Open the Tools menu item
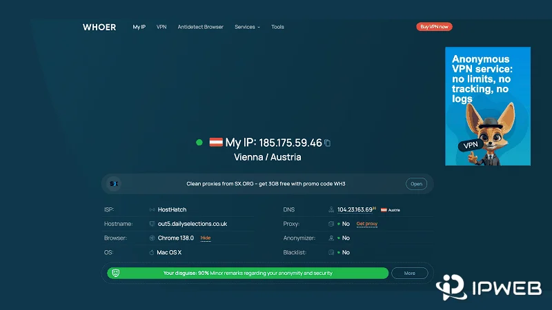552x310 pixels. coord(277,27)
